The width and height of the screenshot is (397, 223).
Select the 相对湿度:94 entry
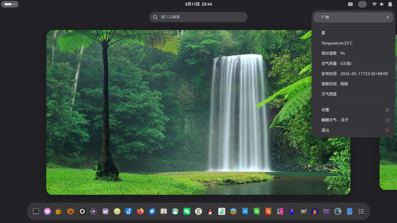pyautogui.click(x=353, y=53)
